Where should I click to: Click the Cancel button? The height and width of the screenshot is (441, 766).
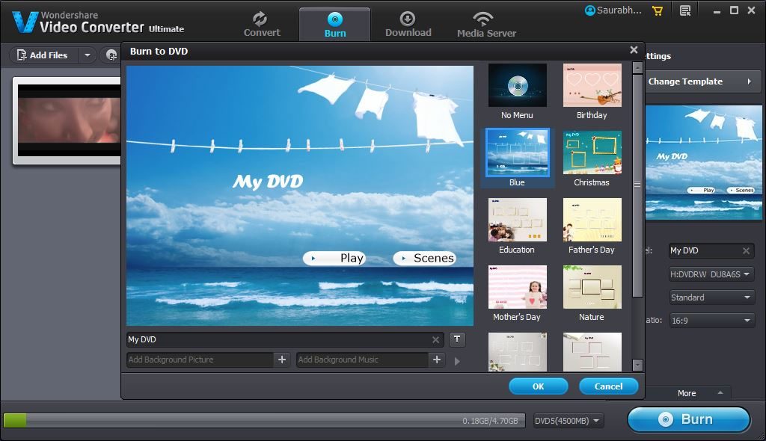pyautogui.click(x=608, y=386)
